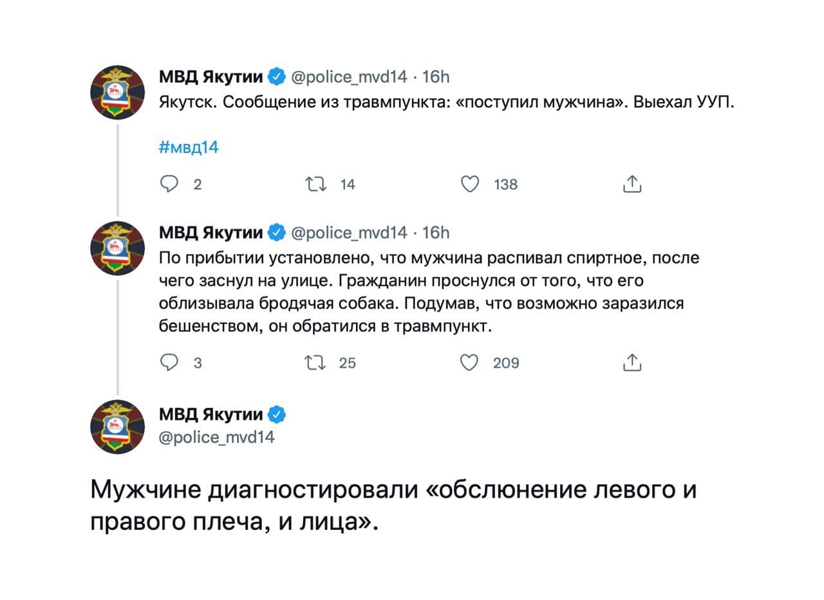Click the verified badge on the third tweet

click(276, 415)
